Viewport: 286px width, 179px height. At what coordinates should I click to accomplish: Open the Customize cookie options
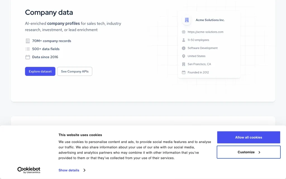(x=248, y=152)
